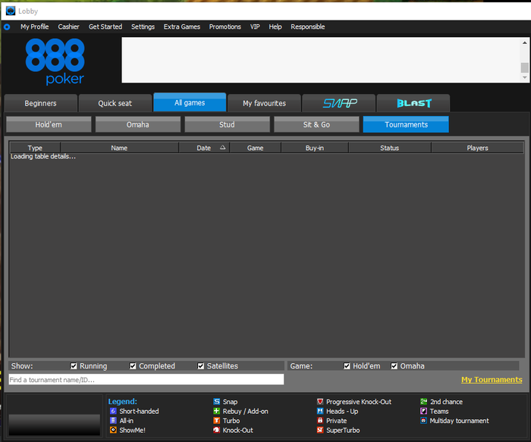This screenshot has width=531, height=442.
Task: Click the Lobby window title icon
Action: [11, 11]
